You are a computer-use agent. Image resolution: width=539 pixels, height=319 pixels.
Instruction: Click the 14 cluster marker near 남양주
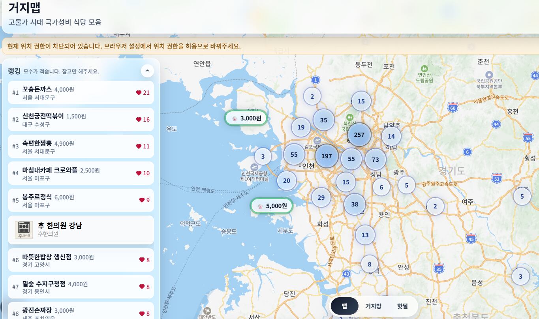pyautogui.click(x=391, y=136)
